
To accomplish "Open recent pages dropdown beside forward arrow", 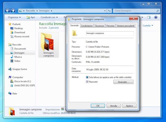I will tap(17, 11).
